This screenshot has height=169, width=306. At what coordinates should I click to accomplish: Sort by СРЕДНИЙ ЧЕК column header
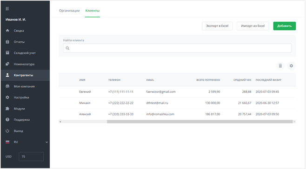point(242,80)
